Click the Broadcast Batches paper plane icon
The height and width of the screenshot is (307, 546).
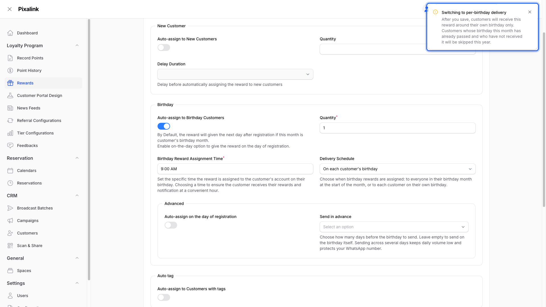point(10,208)
